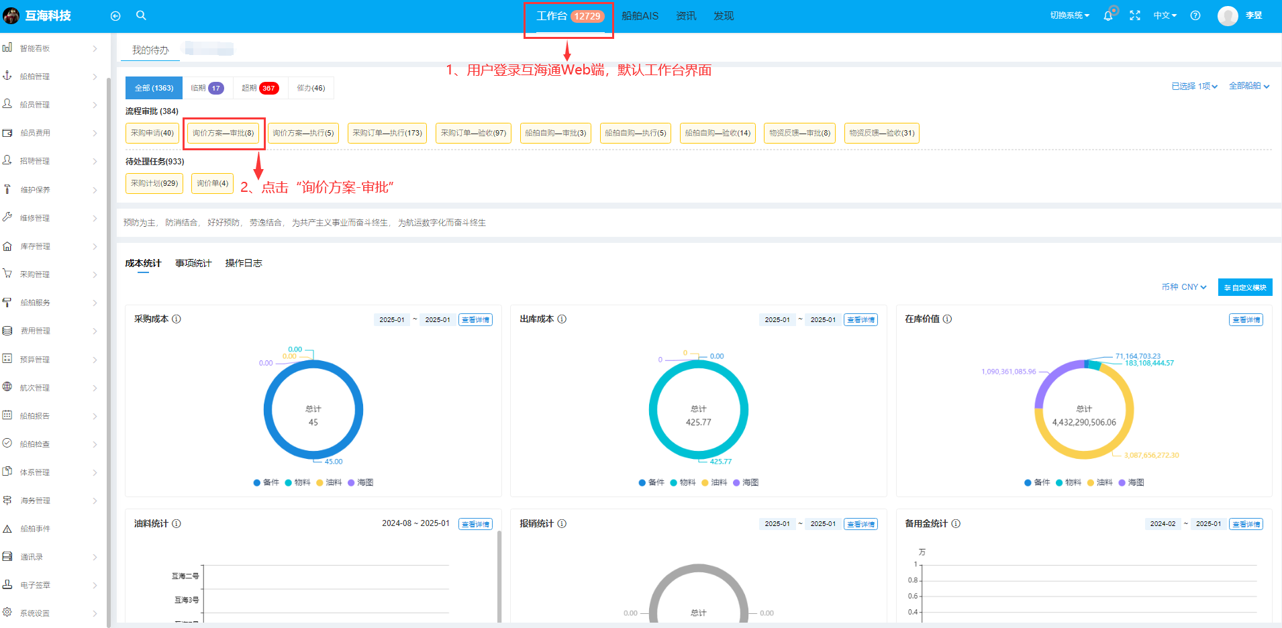
Task: Expand the 船舶管理 menu chevron
Action: (x=95, y=76)
